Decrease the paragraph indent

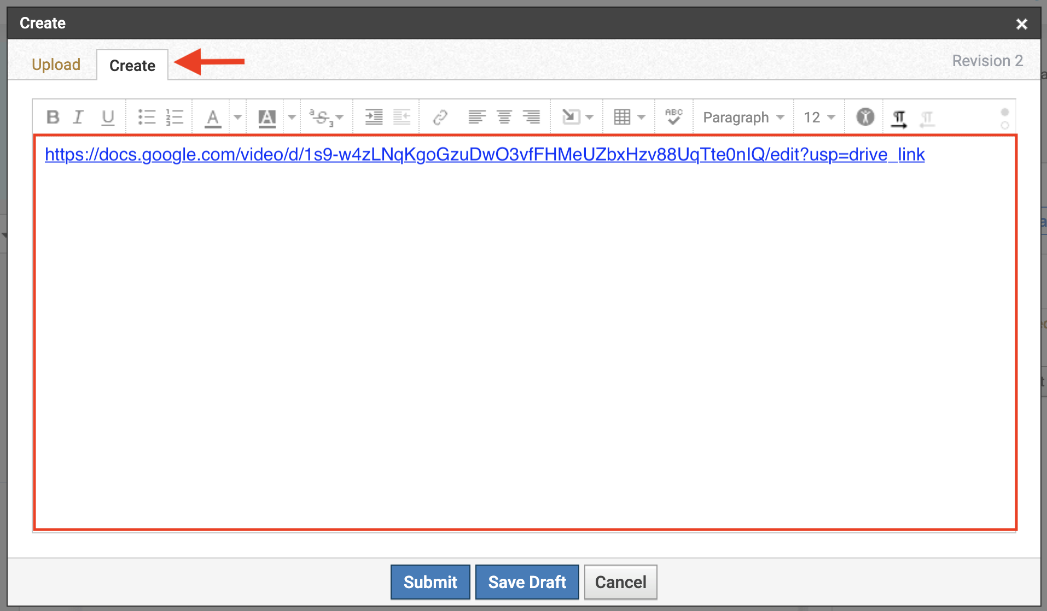pos(402,117)
